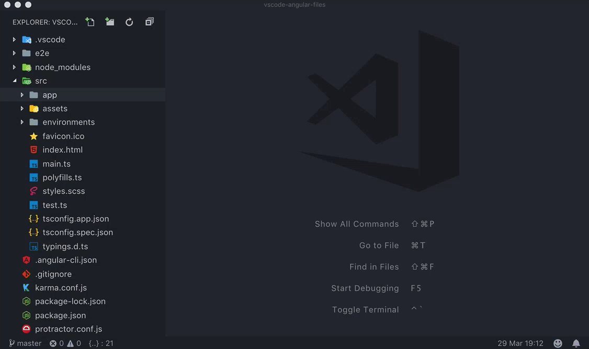Click the Go to File hint text
The image size is (589, 349).
pyautogui.click(x=379, y=246)
